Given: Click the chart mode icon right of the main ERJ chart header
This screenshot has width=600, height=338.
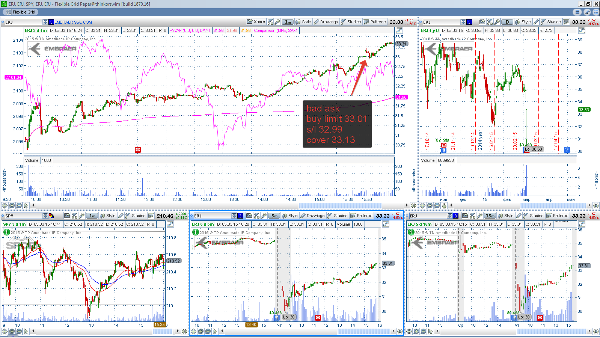Looking at the screenshot, I should (399, 30).
